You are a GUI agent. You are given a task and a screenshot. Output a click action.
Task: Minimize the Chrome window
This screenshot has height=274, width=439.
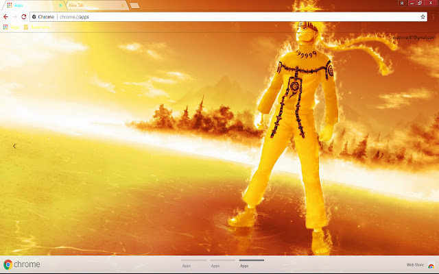tap(412, 3)
